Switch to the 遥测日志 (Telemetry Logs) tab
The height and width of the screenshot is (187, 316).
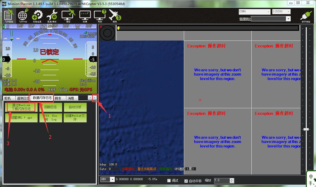23,98
